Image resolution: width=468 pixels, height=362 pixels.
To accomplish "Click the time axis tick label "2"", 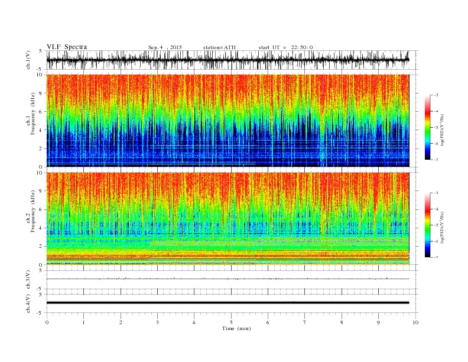I will pyautogui.click(x=121, y=322).
